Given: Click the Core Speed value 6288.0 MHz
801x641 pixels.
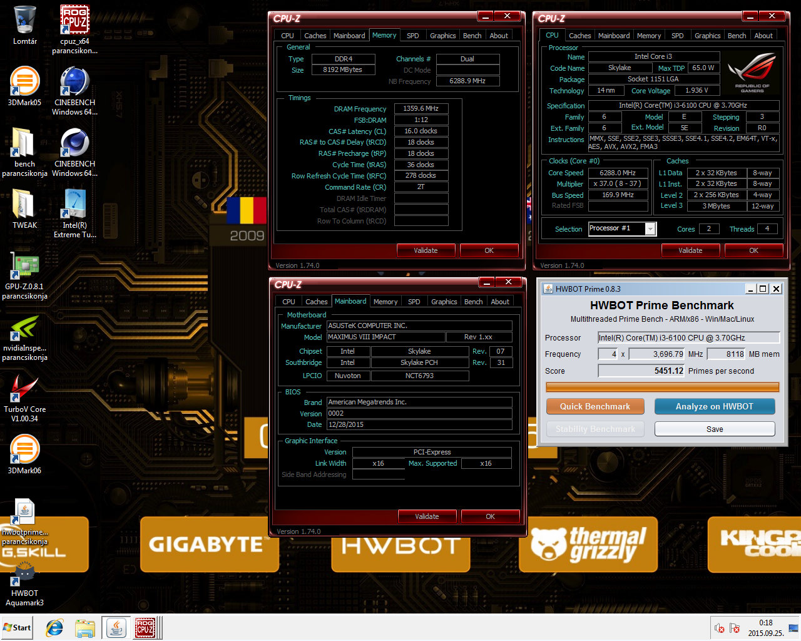Looking at the screenshot, I should (618, 173).
